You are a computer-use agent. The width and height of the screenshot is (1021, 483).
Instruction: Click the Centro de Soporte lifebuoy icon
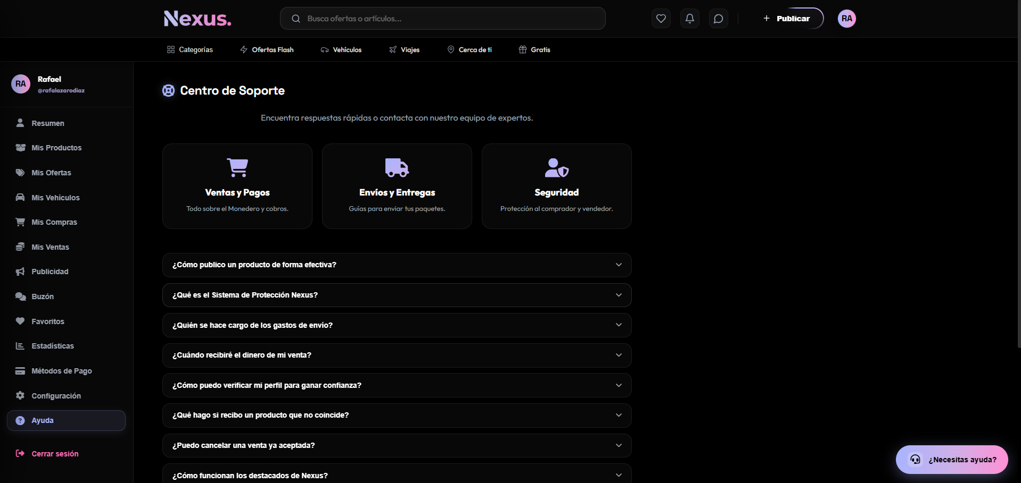[168, 90]
